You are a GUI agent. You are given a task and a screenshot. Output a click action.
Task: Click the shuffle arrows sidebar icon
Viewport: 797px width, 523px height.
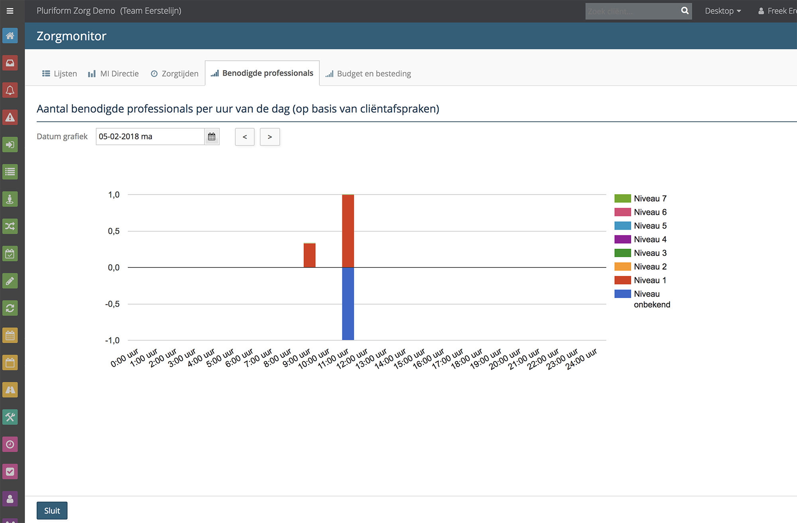pyautogui.click(x=10, y=226)
